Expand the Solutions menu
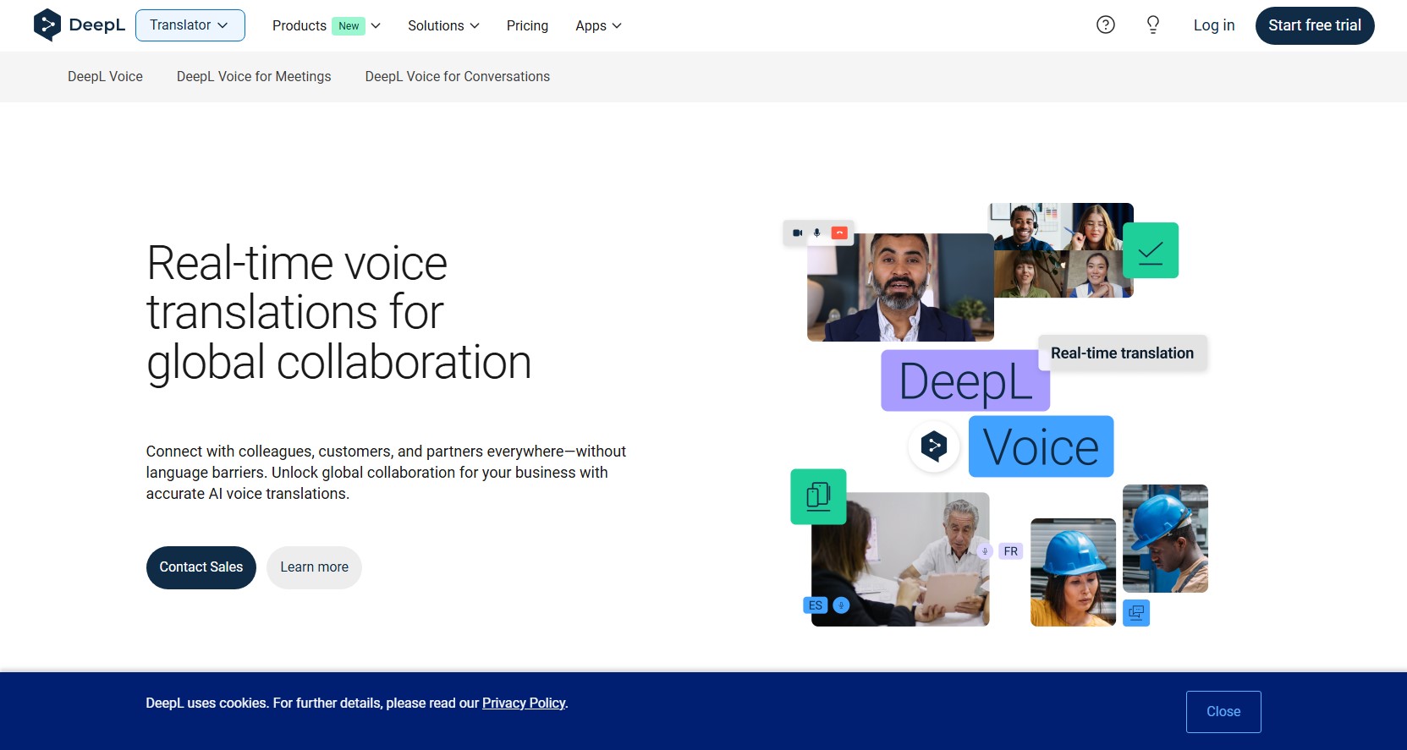 click(x=443, y=26)
